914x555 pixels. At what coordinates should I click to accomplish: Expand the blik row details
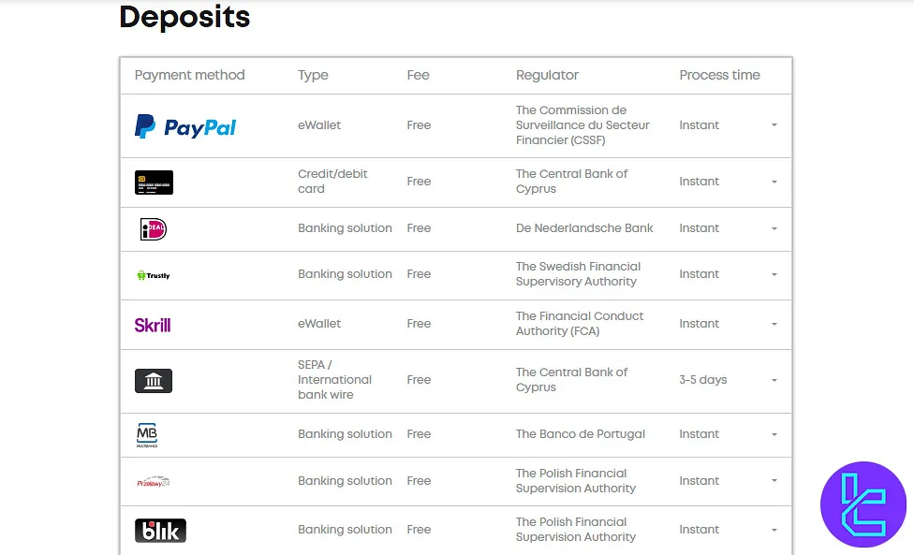[x=774, y=529]
